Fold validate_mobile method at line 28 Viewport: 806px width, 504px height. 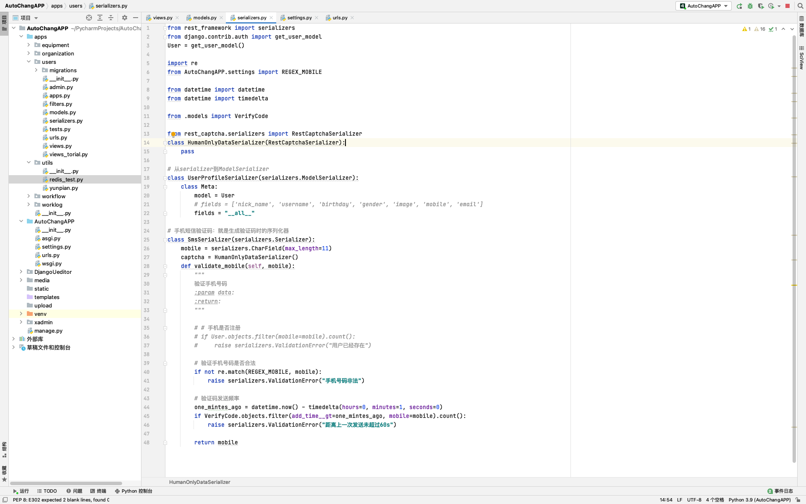coord(165,266)
